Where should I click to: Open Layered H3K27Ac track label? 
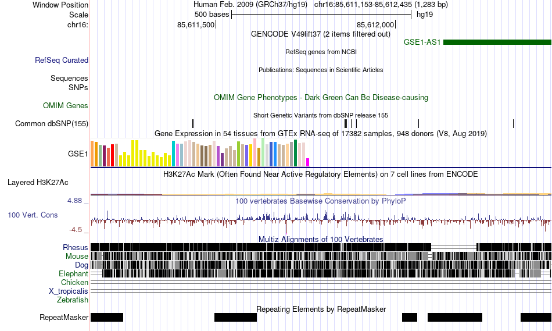click(38, 183)
